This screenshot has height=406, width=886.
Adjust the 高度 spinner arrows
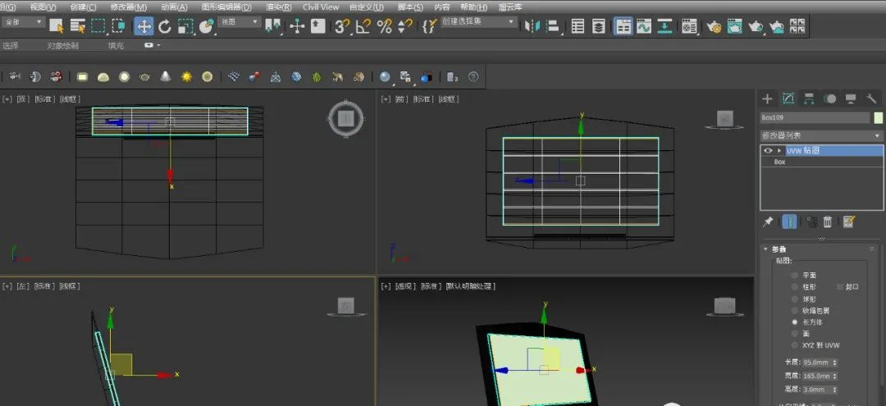pyautogui.click(x=835, y=389)
